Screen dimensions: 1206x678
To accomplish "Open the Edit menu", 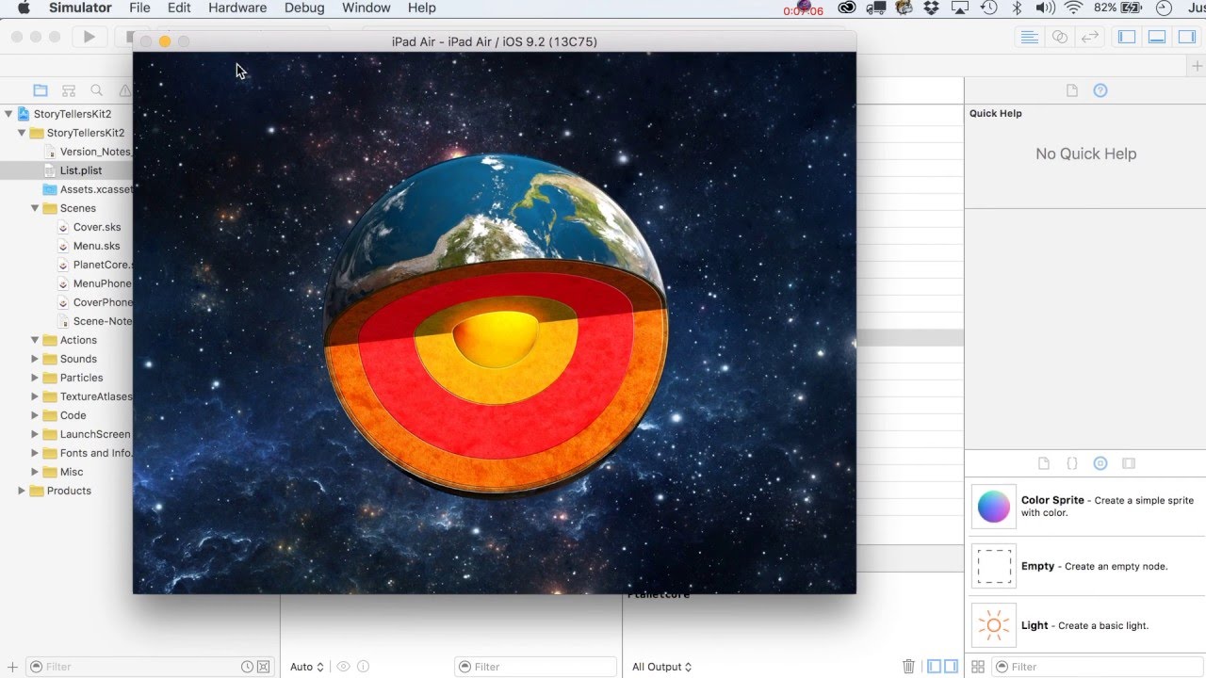I will click(179, 8).
